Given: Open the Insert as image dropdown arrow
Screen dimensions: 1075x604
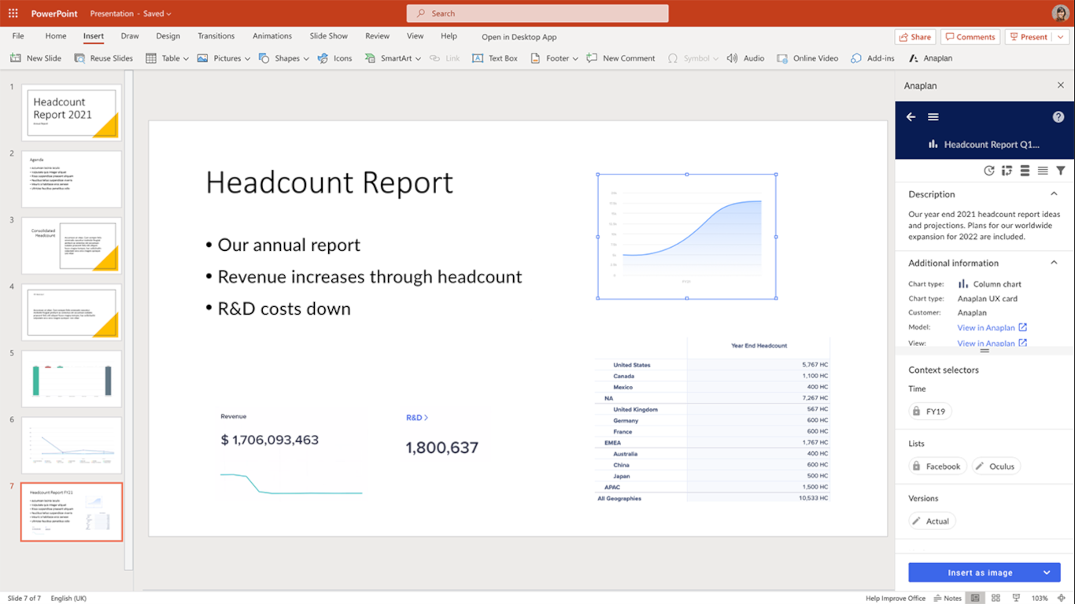Looking at the screenshot, I should click(1047, 573).
